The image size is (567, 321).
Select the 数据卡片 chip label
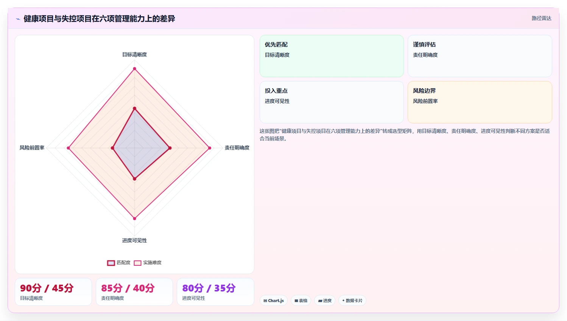click(354, 301)
